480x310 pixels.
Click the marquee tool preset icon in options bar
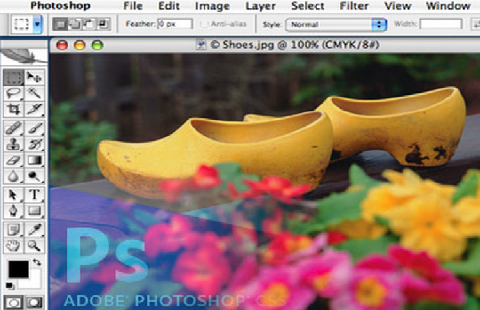pos(22,24)
